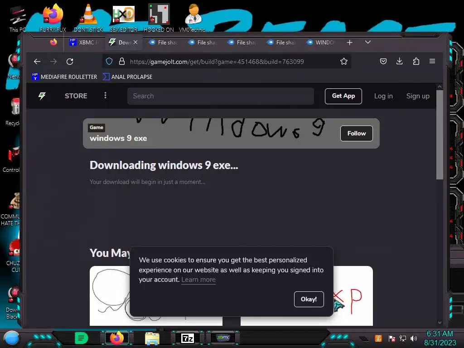Open the Firefox downloads panel

pos(400,61)
